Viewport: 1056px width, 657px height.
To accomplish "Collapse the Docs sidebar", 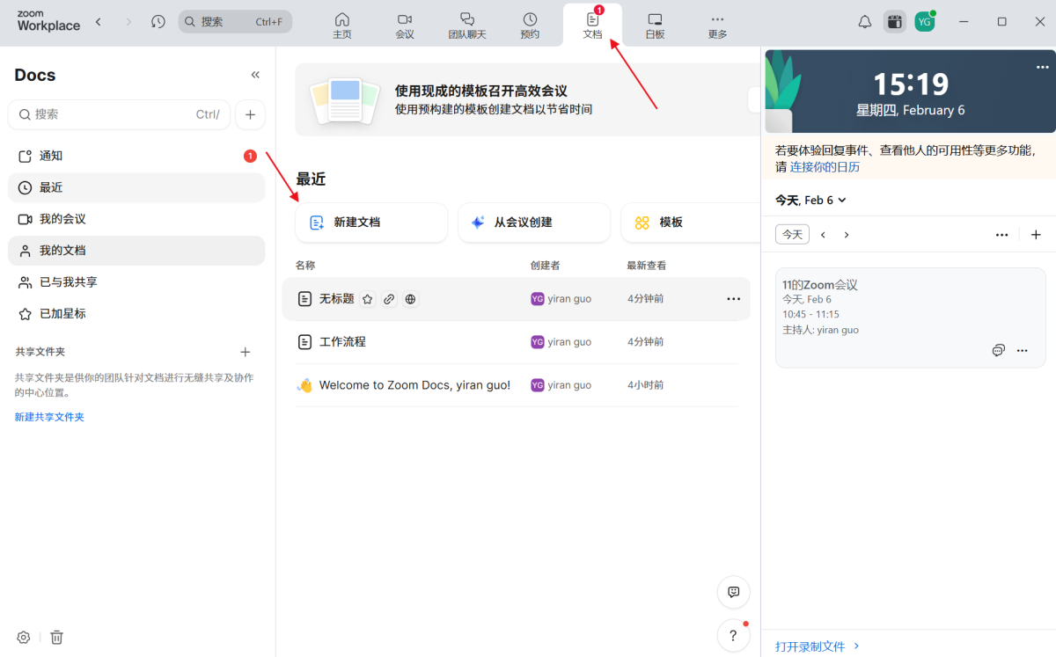I will coord(254,75).
